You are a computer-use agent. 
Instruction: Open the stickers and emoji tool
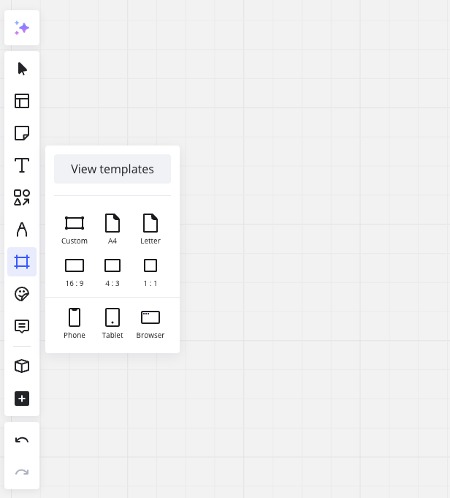tap(22, 294)
